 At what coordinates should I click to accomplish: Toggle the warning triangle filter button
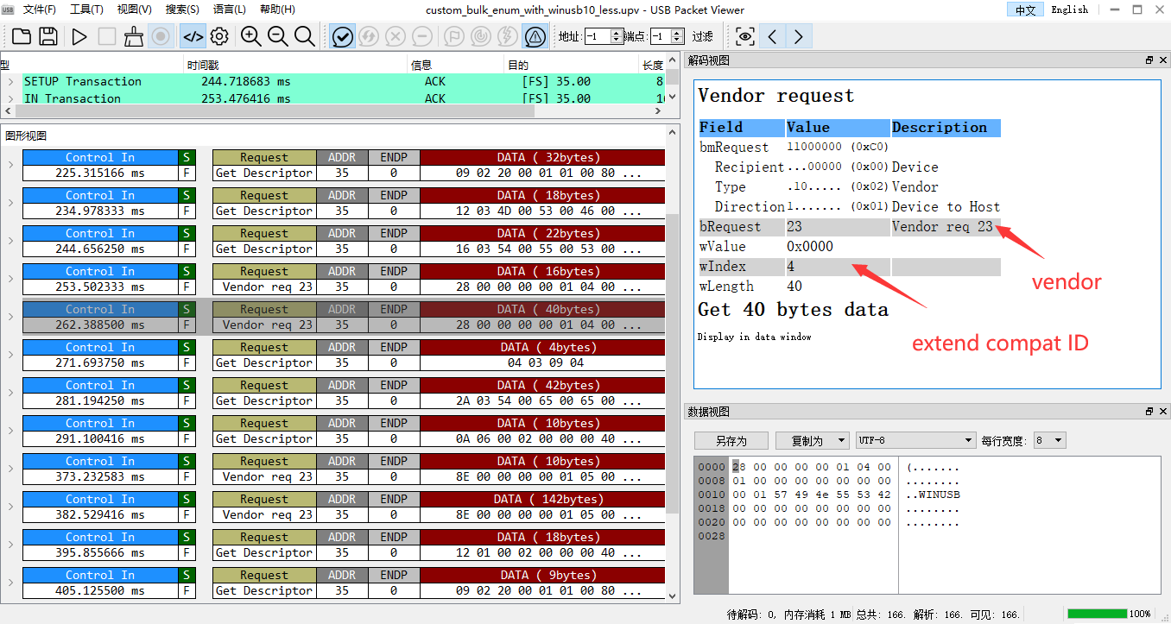(x=535, y=36)
